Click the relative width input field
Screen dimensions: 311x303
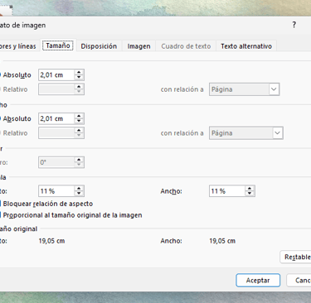56,133
